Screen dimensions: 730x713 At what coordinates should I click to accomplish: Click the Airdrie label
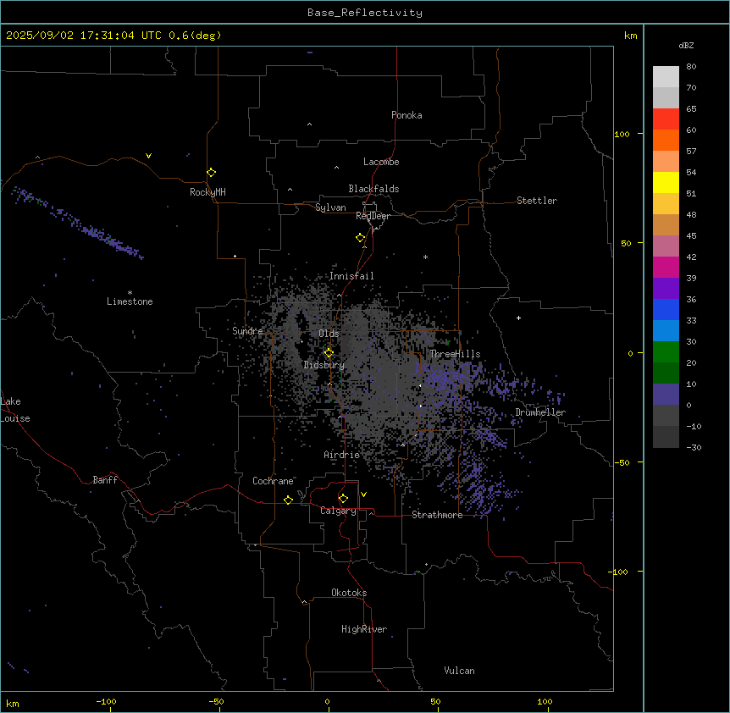[341, 455]
